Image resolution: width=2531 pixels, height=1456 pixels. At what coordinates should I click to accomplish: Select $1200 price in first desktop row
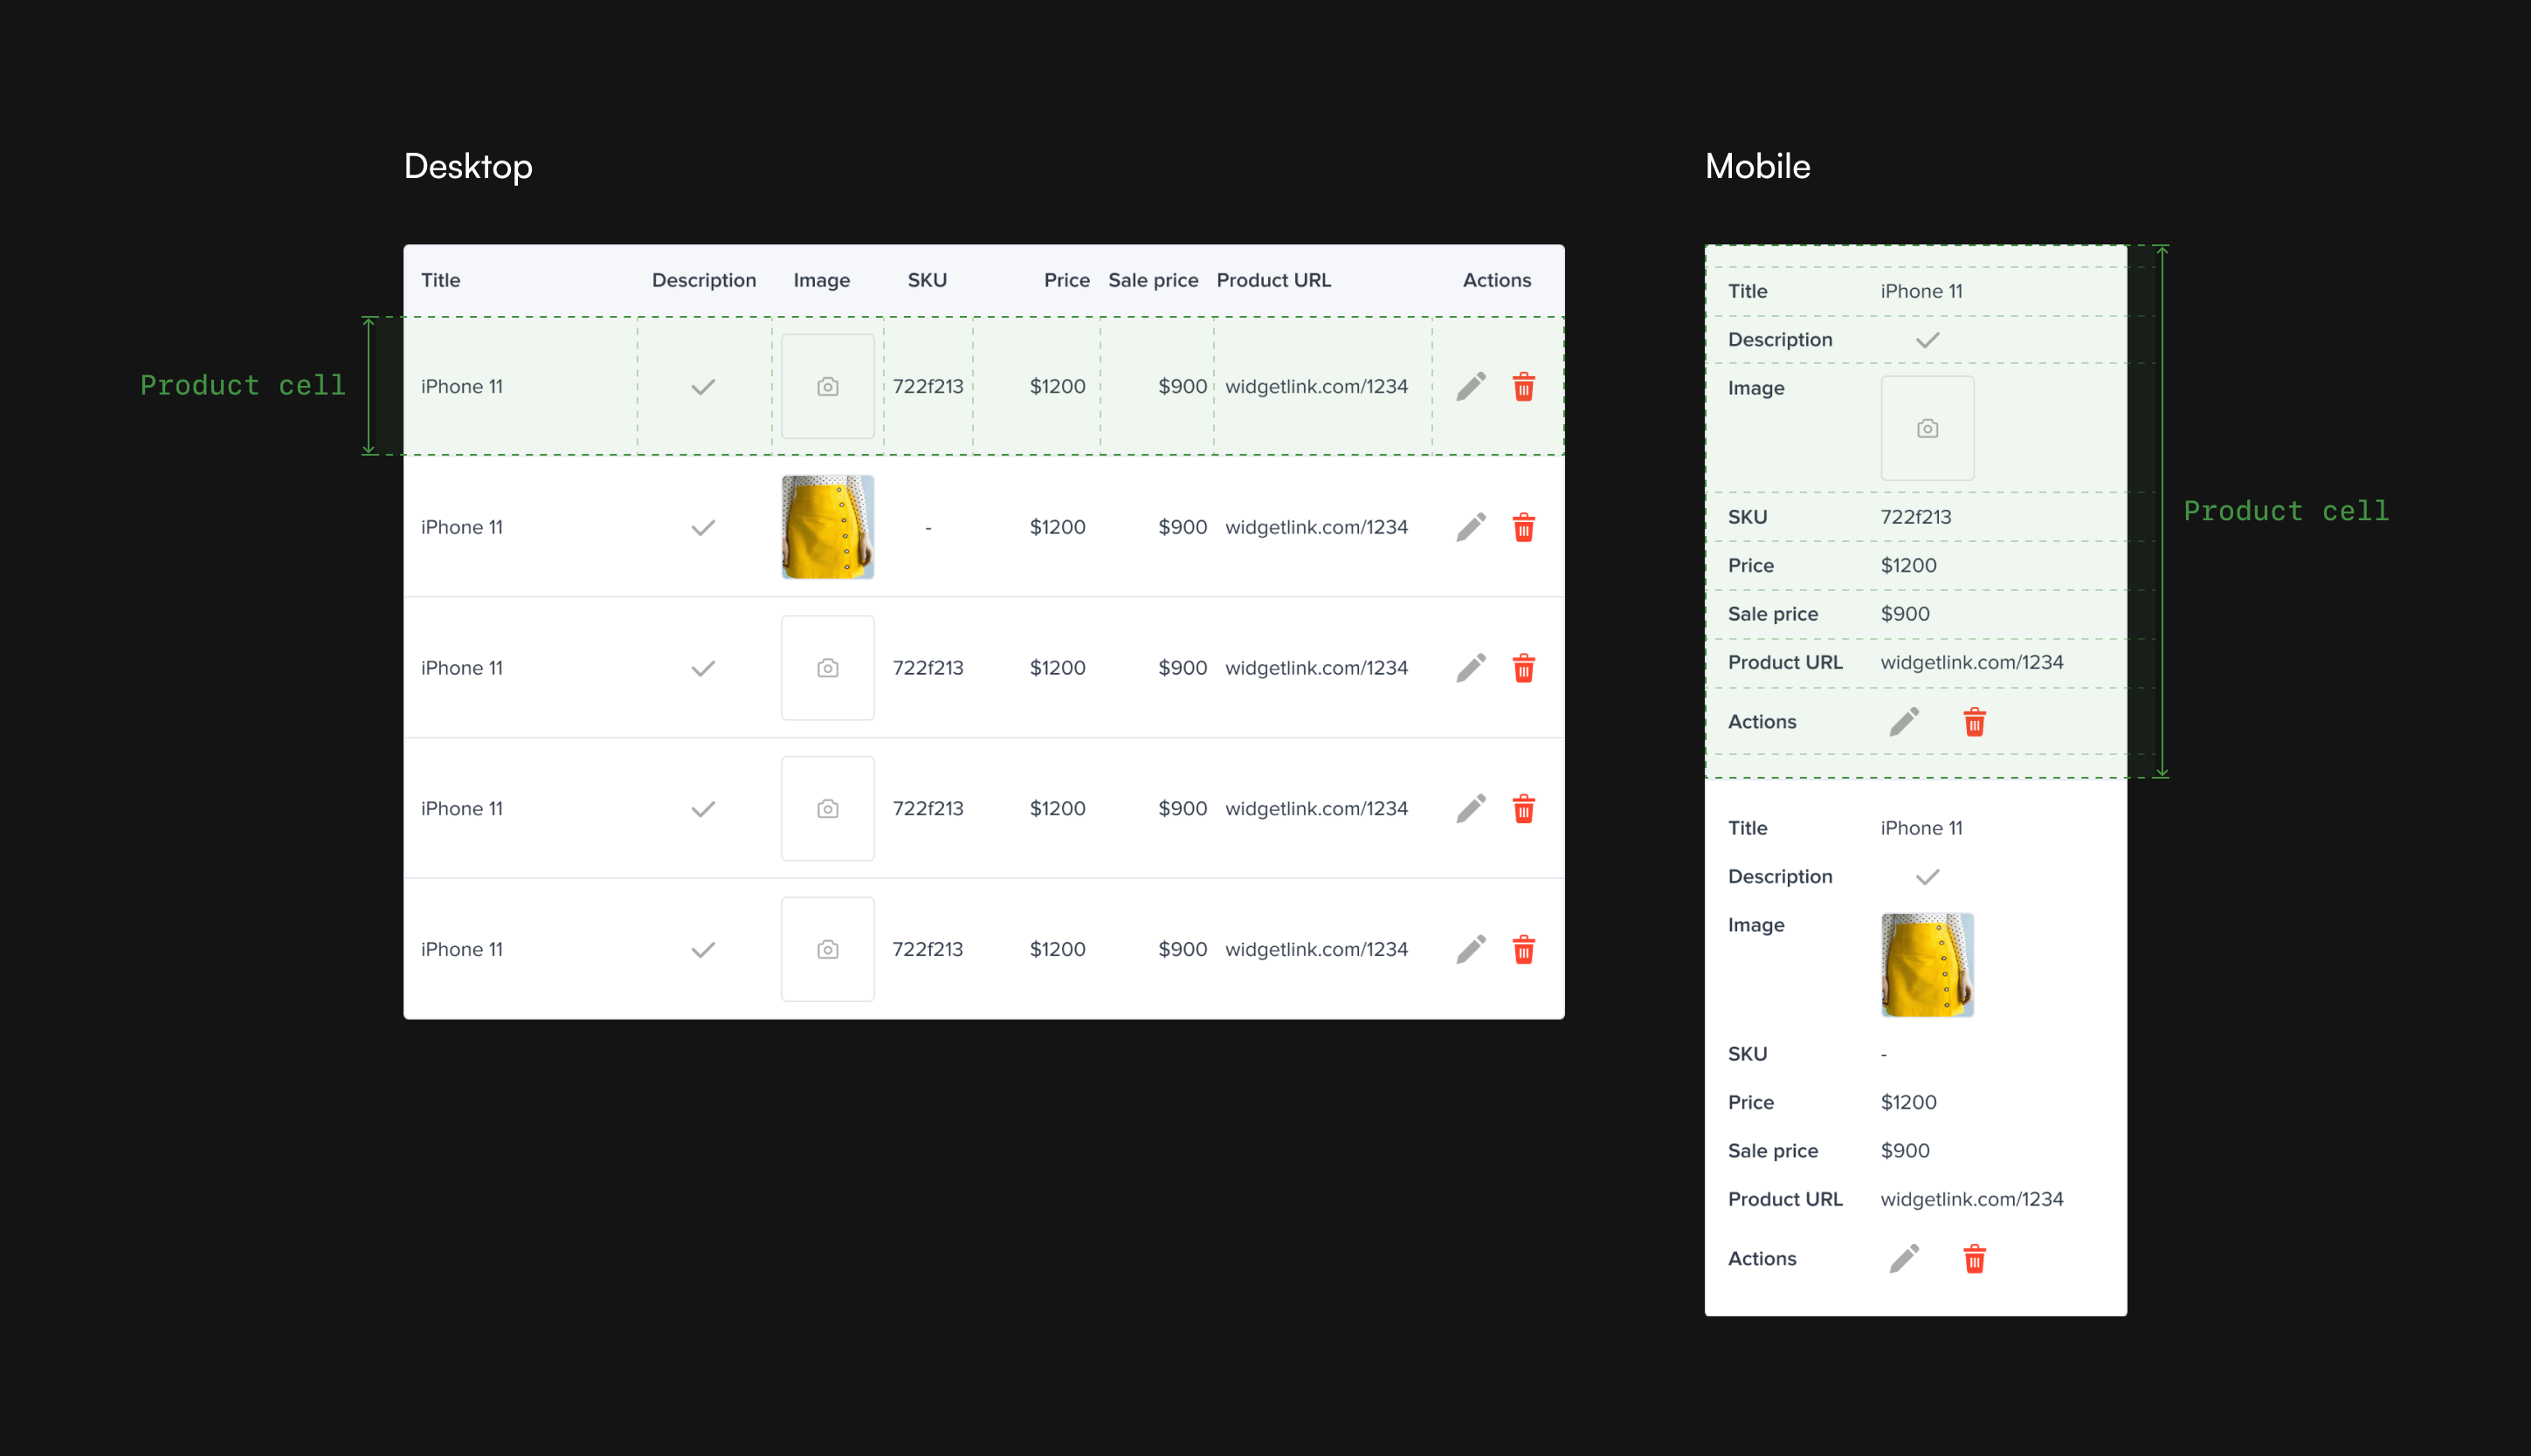1058,386
